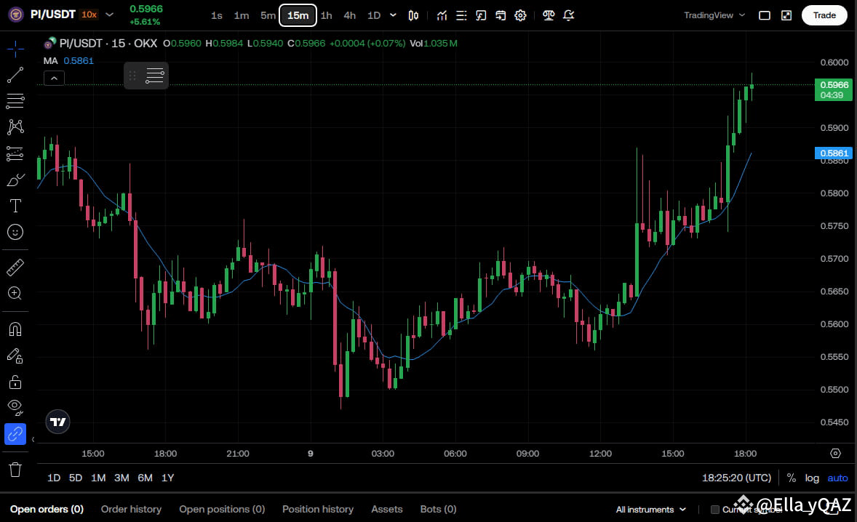Screen dimensions: 857x522
Task: Expand chart to fullscreen icon
Action: click(x=786, y=15)
